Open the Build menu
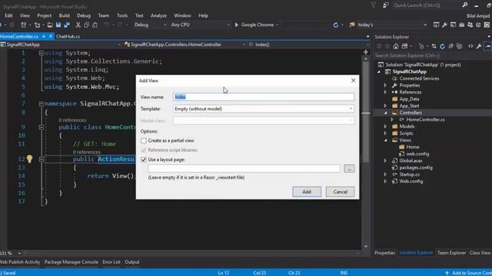The width and height of the screenshot is (492, 276). tap(64, 15)
